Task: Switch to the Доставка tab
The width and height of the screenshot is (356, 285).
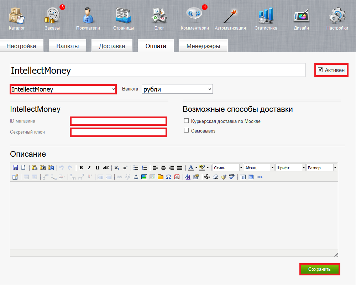Action: 112,46
